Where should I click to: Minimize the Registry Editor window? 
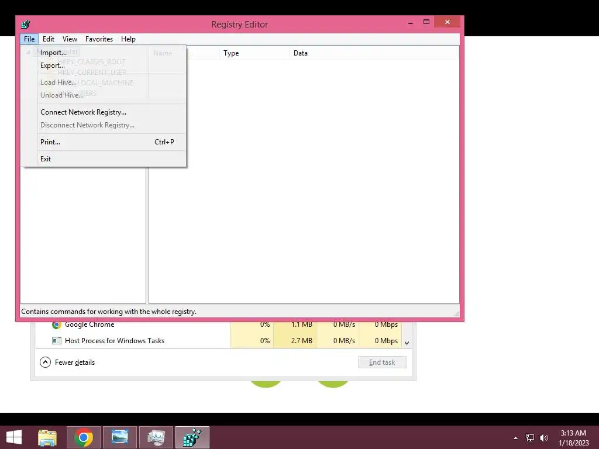click(x=411, y=23)
